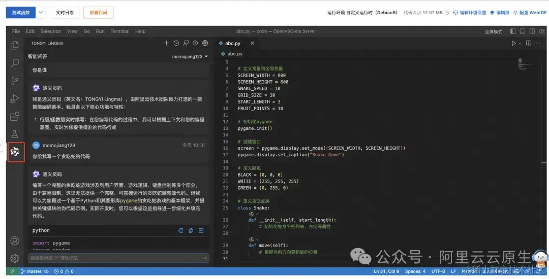Open 配置 WebIDE link
The image size is (549, 279).
(x=530, y=13)
